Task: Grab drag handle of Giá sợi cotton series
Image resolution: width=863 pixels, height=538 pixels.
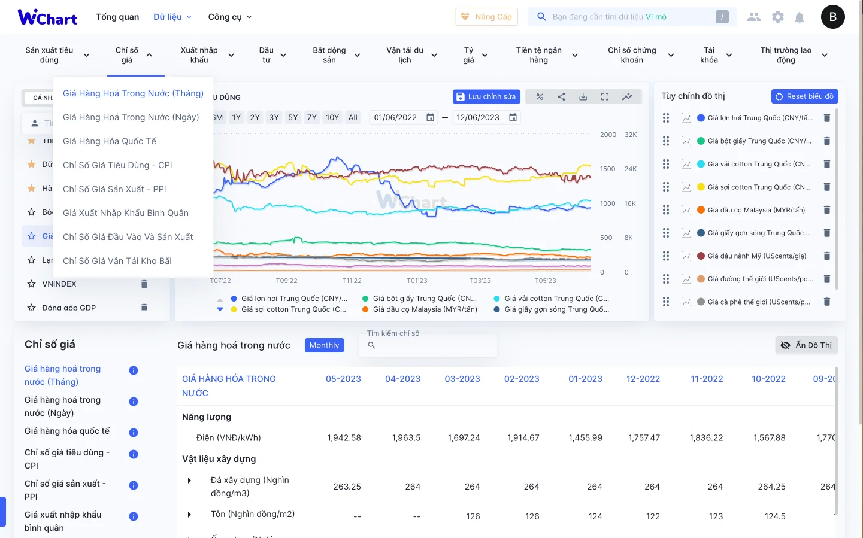Action: 666,187
